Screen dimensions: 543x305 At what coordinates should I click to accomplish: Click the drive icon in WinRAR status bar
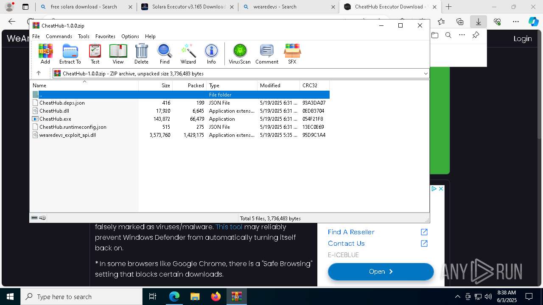pyautogui.click(x=34, y=218)
